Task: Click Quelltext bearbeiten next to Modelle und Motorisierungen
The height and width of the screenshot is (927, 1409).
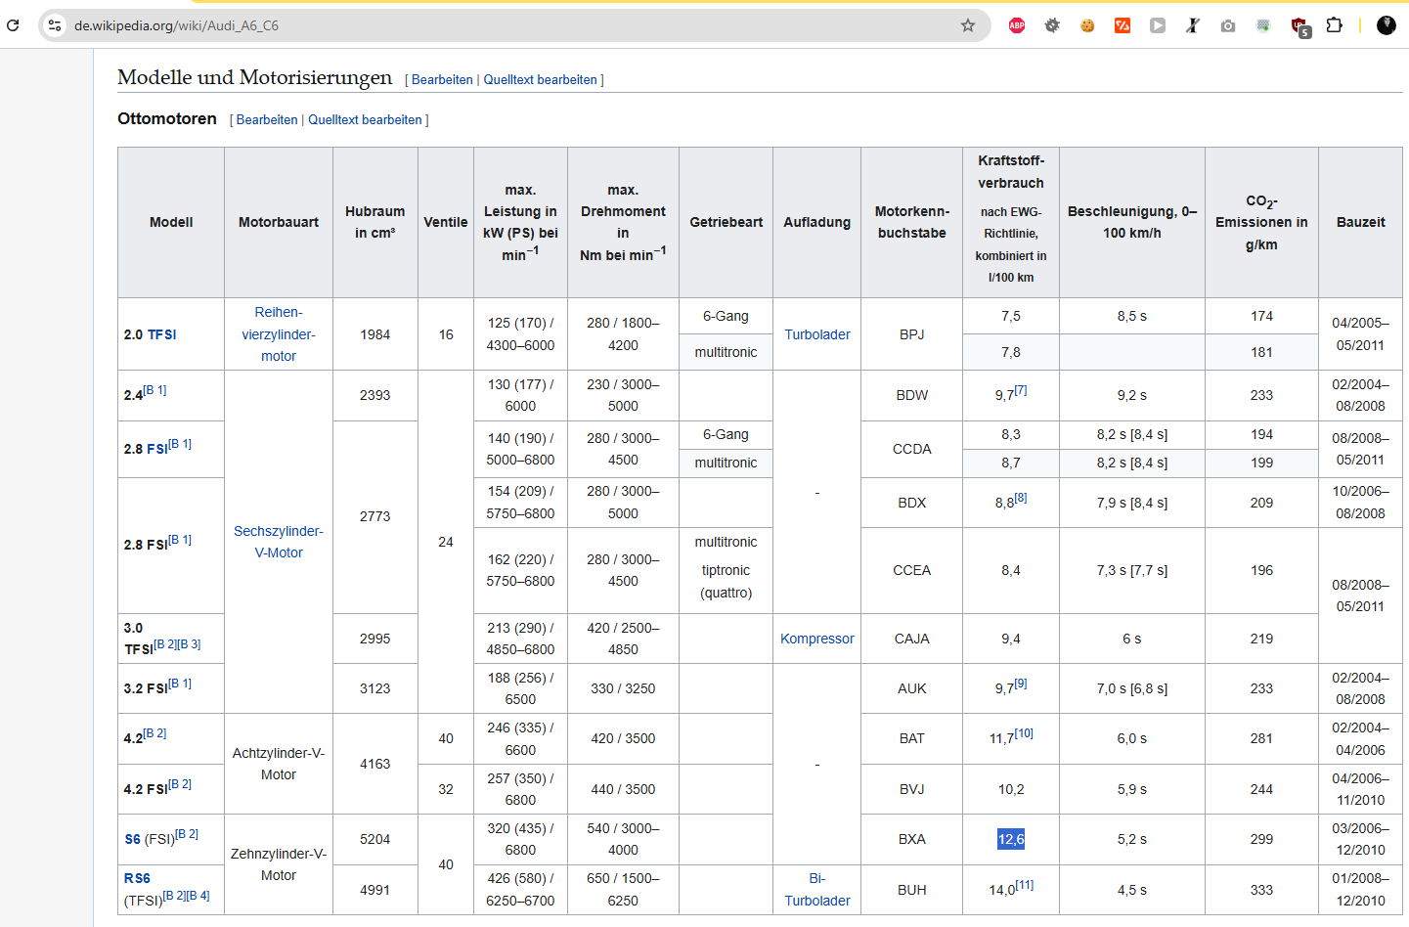Action: pos(540,80)
